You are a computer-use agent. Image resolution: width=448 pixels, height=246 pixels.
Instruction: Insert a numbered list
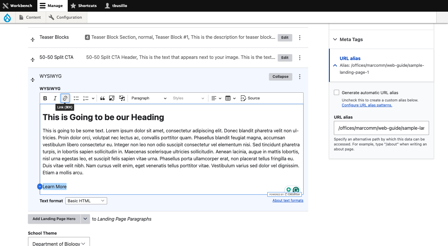point(86,98)
